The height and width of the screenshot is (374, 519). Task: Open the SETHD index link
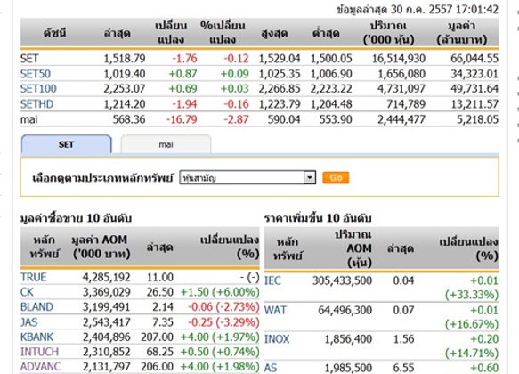click(x=36, y=104)
